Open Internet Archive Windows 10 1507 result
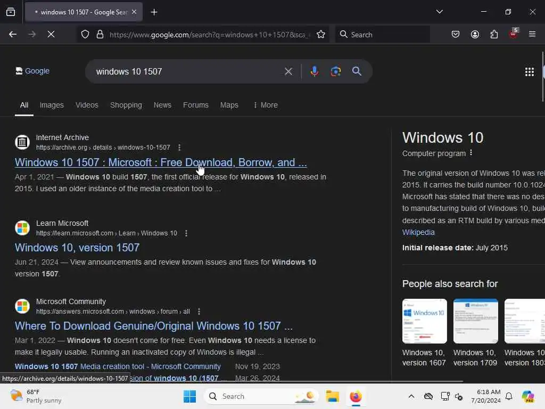Screen dimensions: 545x409 [161, 162]
